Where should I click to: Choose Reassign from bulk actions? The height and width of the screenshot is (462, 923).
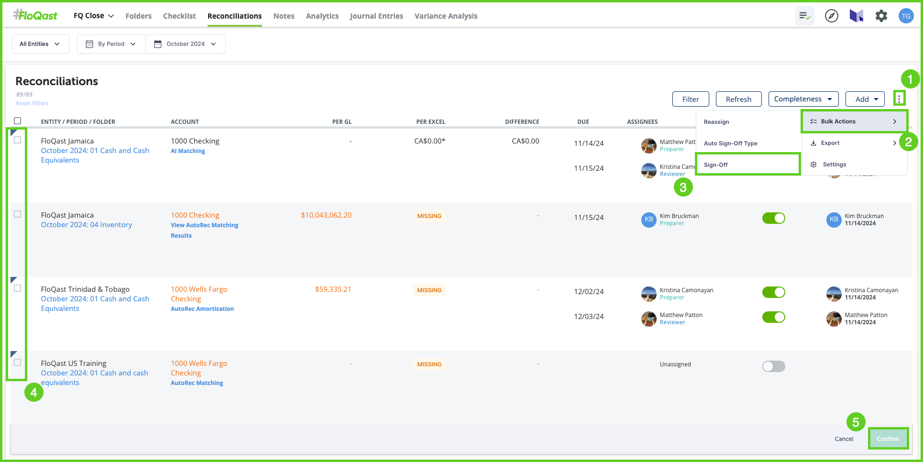[716, 122]
